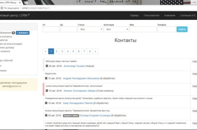
Task: Click the Добавить button in sidebar
Action: point(23,33)
